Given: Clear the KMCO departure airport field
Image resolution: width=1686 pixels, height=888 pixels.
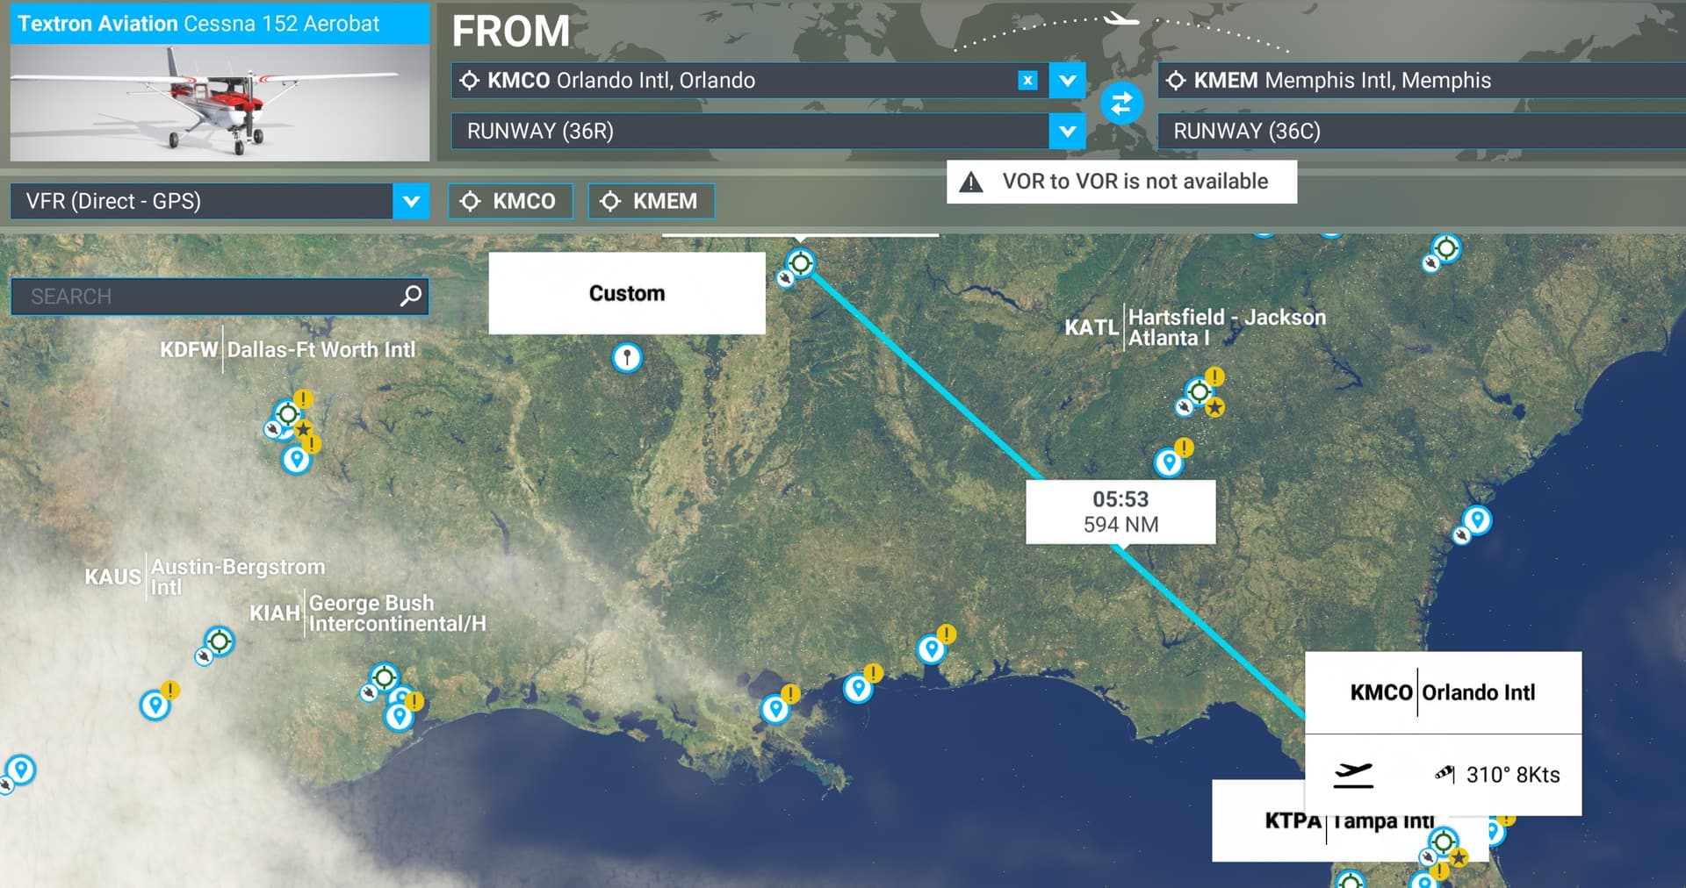Looking at the screenshot, I should pyautogui.click(x=1027, y=81).
